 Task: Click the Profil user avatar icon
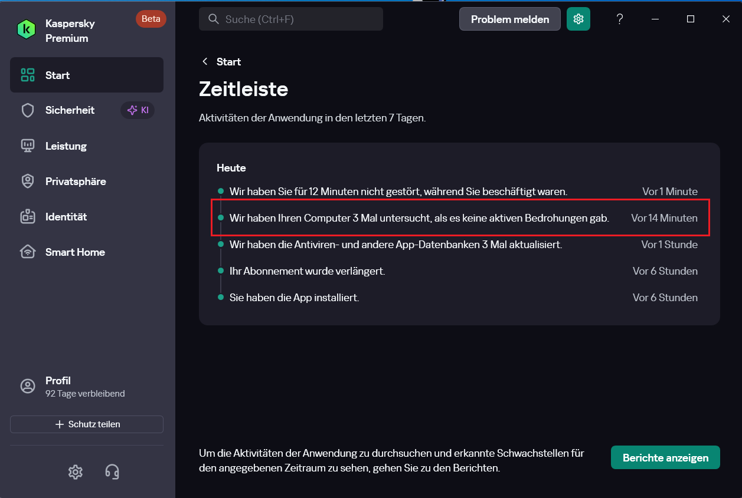[28, 386]
